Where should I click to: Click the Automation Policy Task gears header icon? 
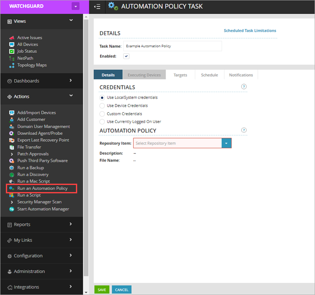113,6
